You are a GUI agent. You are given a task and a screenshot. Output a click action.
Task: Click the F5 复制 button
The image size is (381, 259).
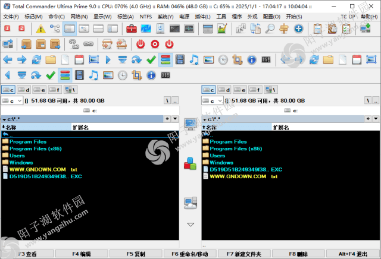coord(136,254)
